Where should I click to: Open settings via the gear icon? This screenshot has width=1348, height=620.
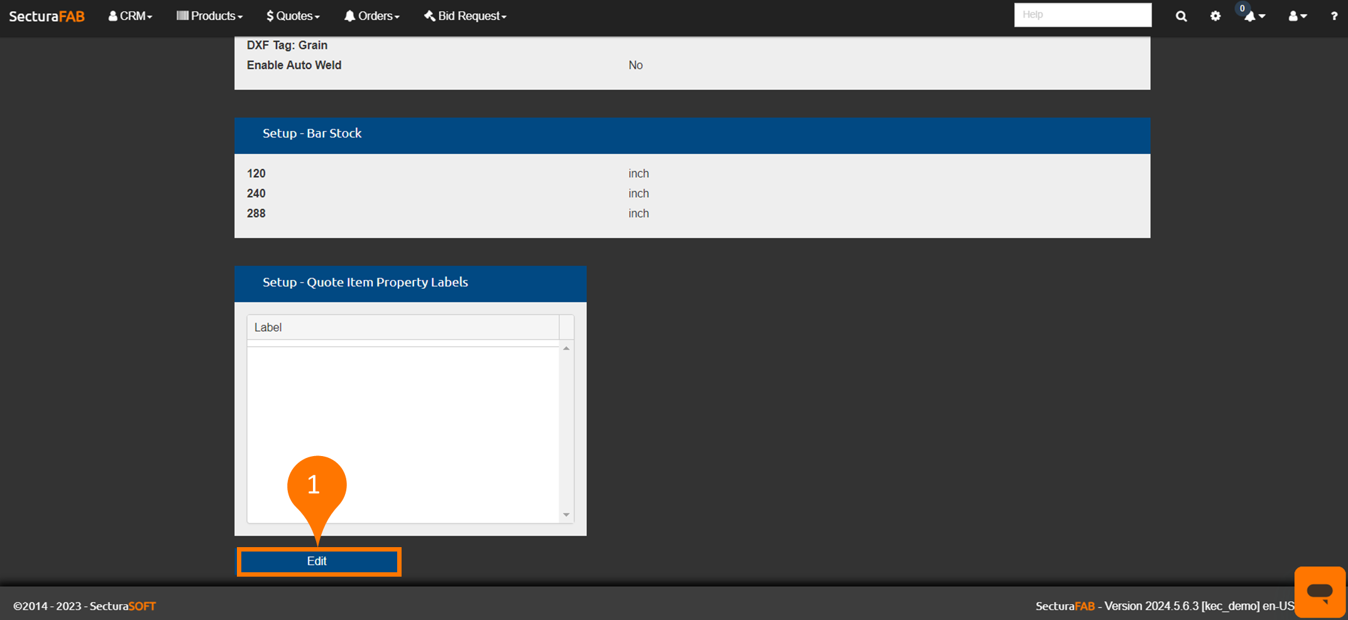click(x=1215, y=16)
